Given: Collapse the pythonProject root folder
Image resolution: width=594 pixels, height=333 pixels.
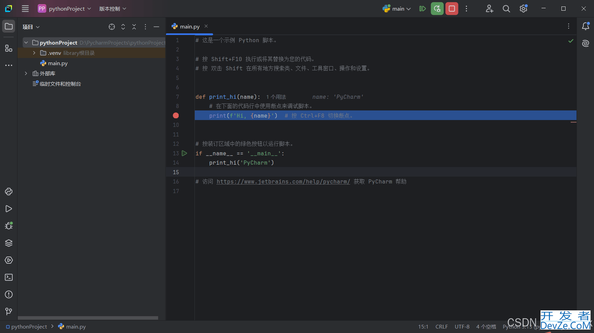Looking at the screenshot, I should (x=26, y=43).
